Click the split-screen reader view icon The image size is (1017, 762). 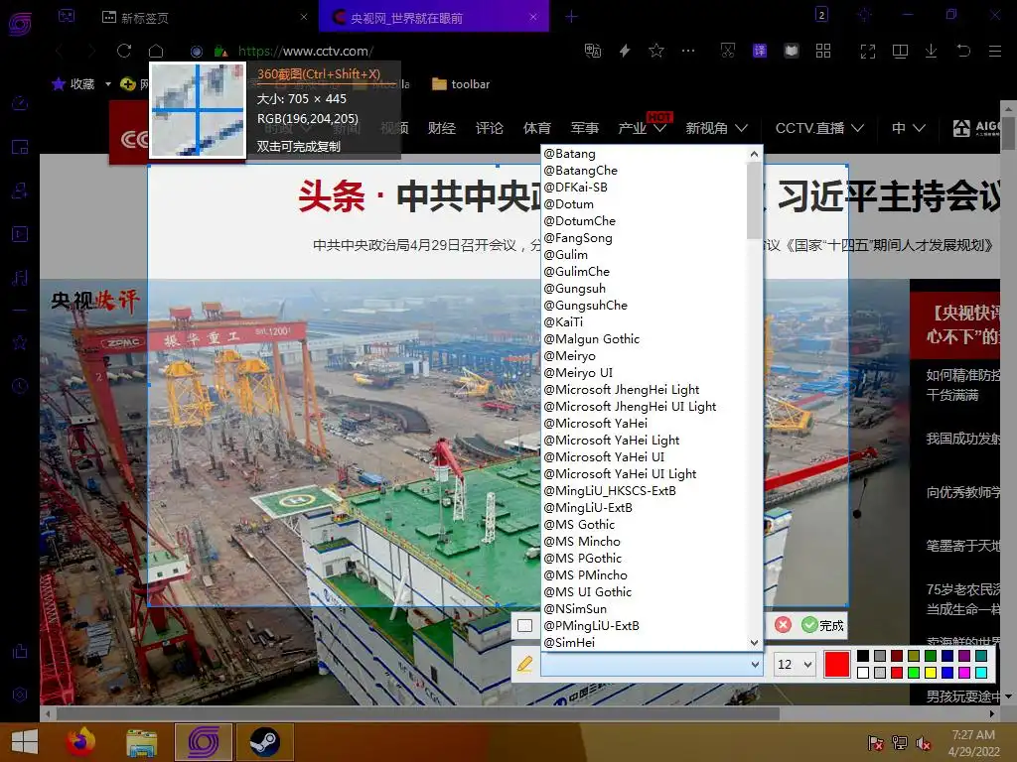point(900,51)
